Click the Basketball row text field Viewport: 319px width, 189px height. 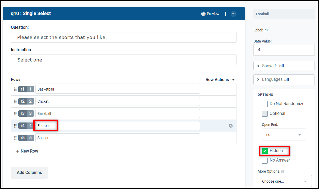tap(118, 89)
